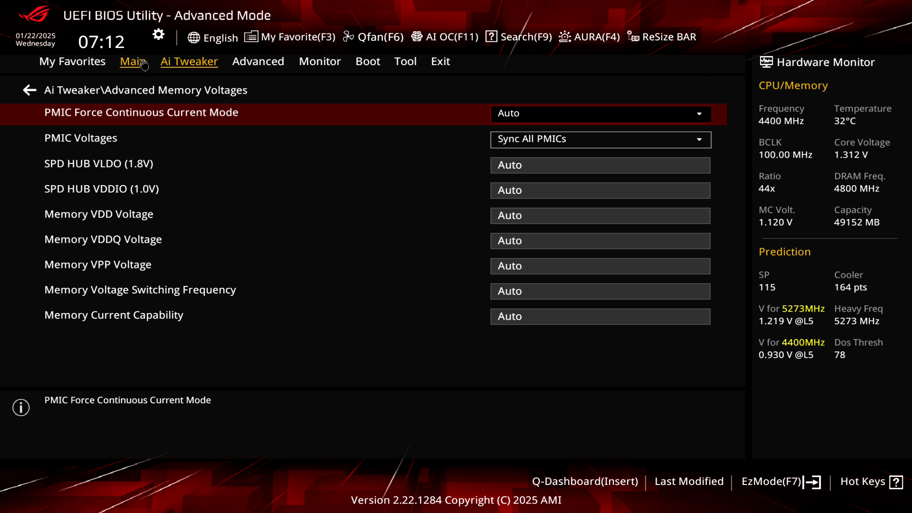This screenshot has height=513, width=912.
Task: Open My Favorite list icon
Action: point(251,37)
